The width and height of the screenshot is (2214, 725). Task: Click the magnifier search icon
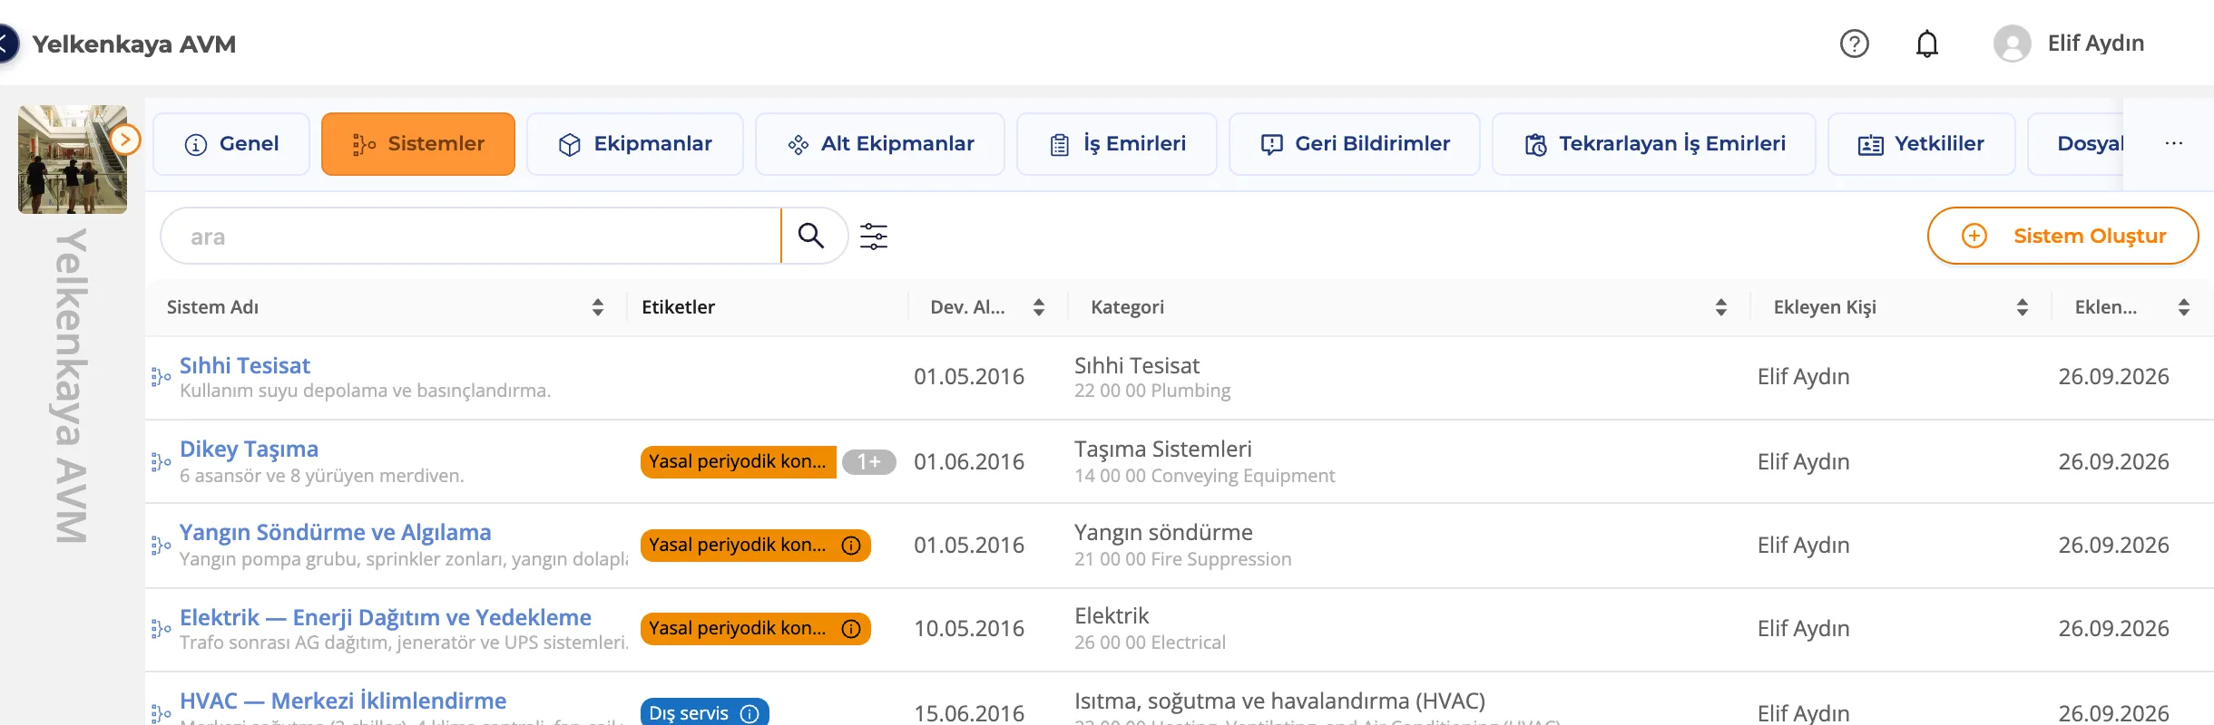pyautogui.click(x=810, y=236)
